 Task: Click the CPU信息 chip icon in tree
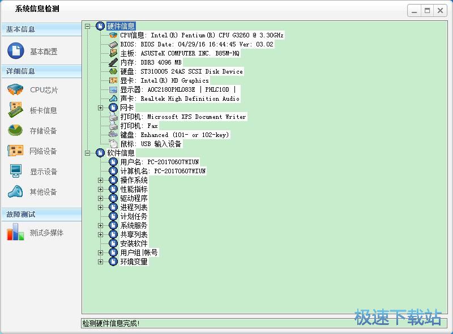(x=113, y=35)
